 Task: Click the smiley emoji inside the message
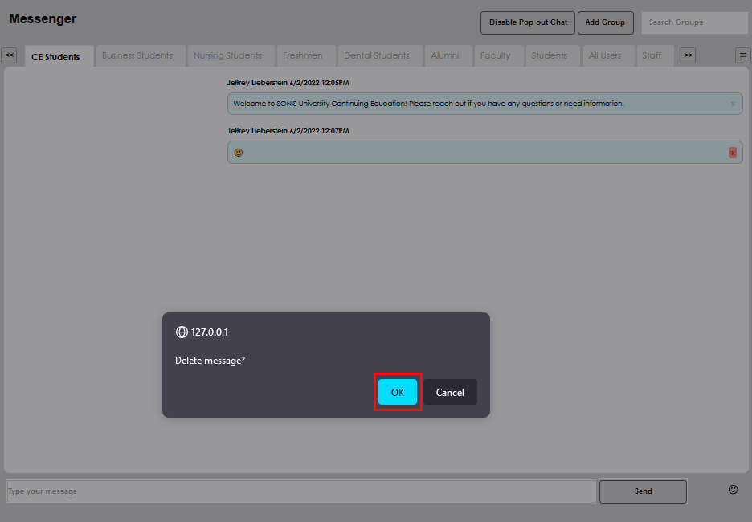[239, 153]
